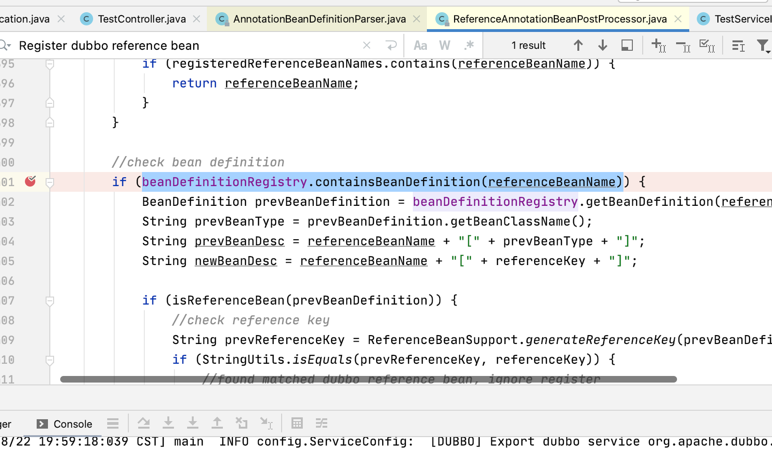
Task: Click 'registeredReferenceBeanNames' in the if condition
Action: coord(277,63)
